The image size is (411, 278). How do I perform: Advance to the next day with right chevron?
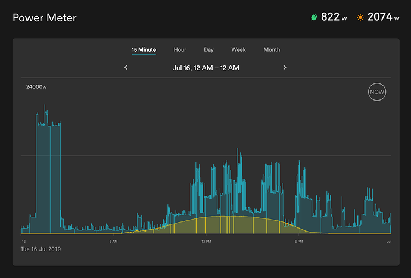(x=285, y=68)
